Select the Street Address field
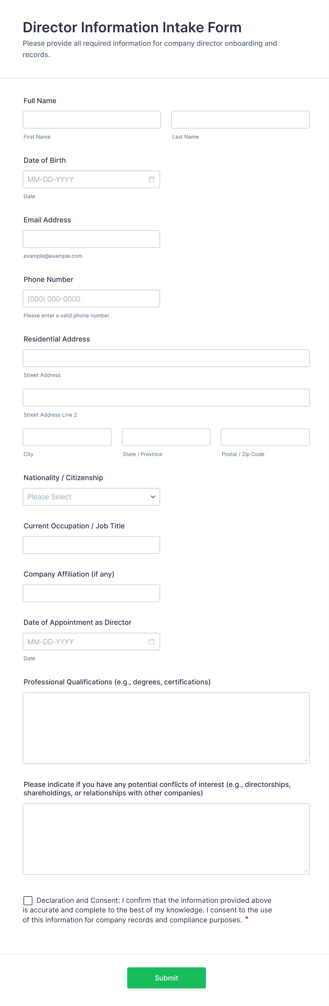 [166, 358]
